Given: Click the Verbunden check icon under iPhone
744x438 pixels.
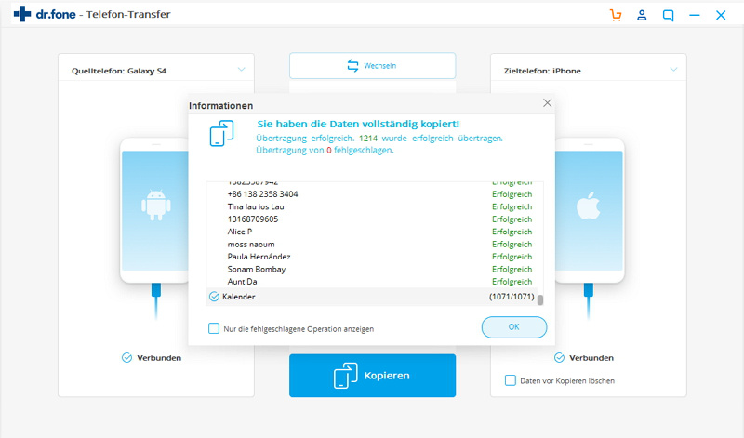Looking at the screenshot, I should click(x=560, y=358).
